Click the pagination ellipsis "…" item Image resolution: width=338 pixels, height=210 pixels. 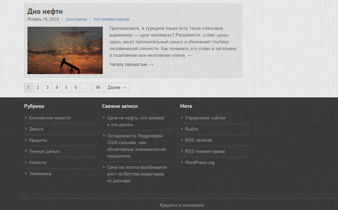click(x=86, y=88)
